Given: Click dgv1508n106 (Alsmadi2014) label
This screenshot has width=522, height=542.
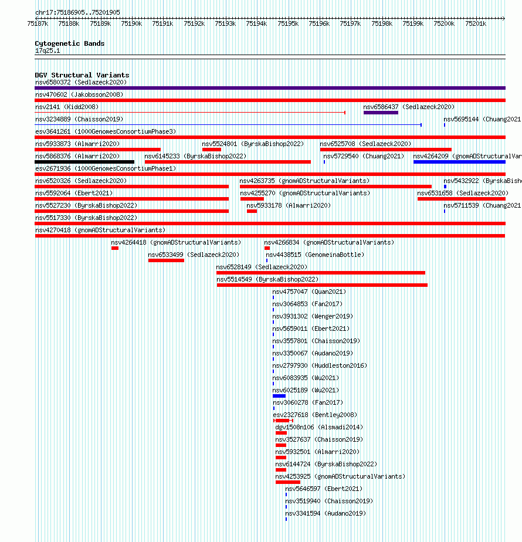Looking at the screenshot, I should (x=319, y=428).
